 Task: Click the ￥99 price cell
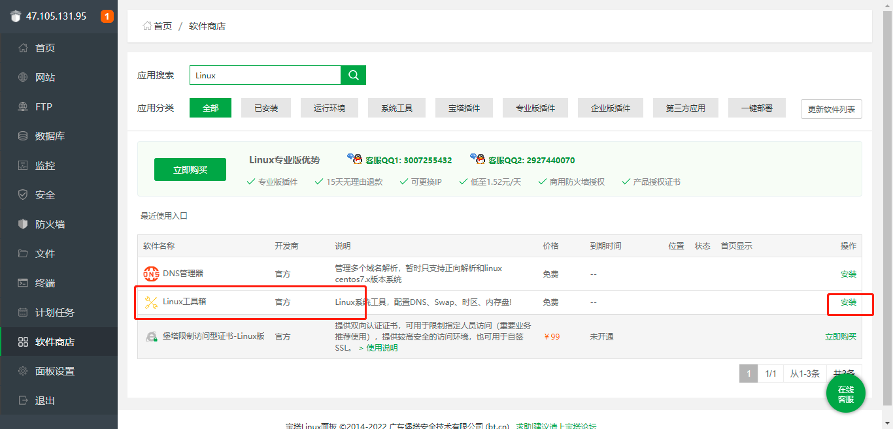(552, 336)
